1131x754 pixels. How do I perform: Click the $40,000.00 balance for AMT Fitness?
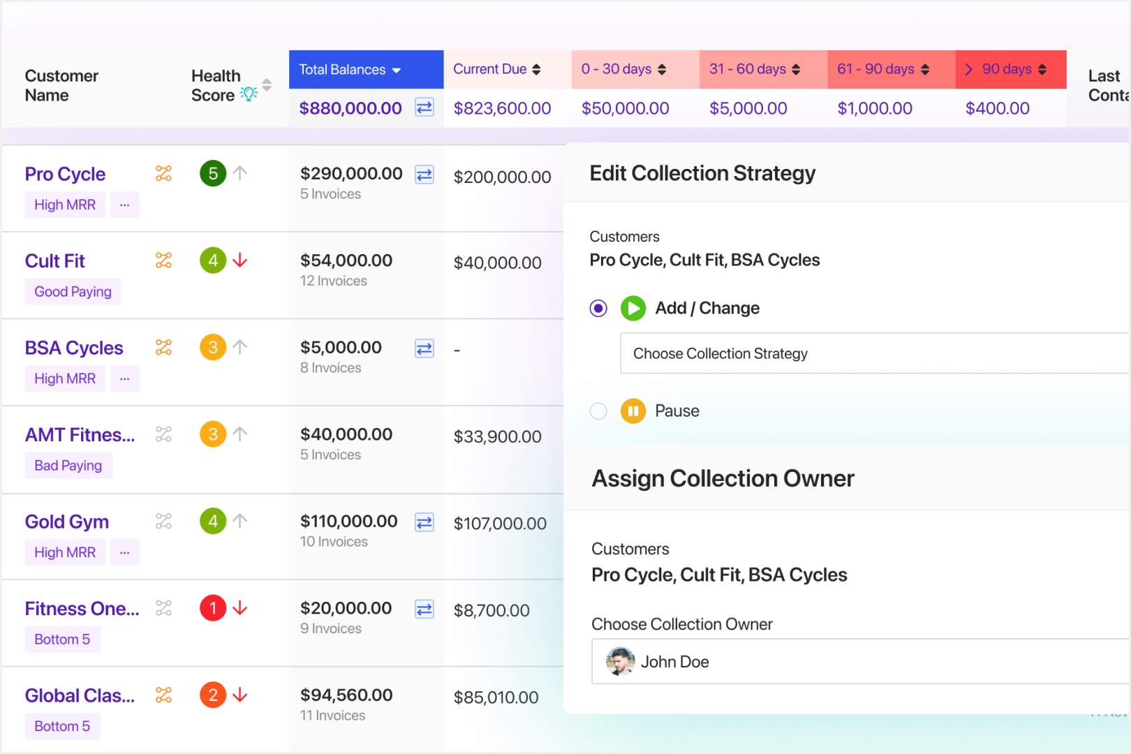(x=346, y=434)
